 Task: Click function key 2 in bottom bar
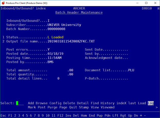point(15,115)
